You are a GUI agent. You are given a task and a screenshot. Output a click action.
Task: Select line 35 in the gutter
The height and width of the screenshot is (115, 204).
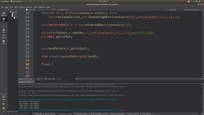click(x=27, y=64)
